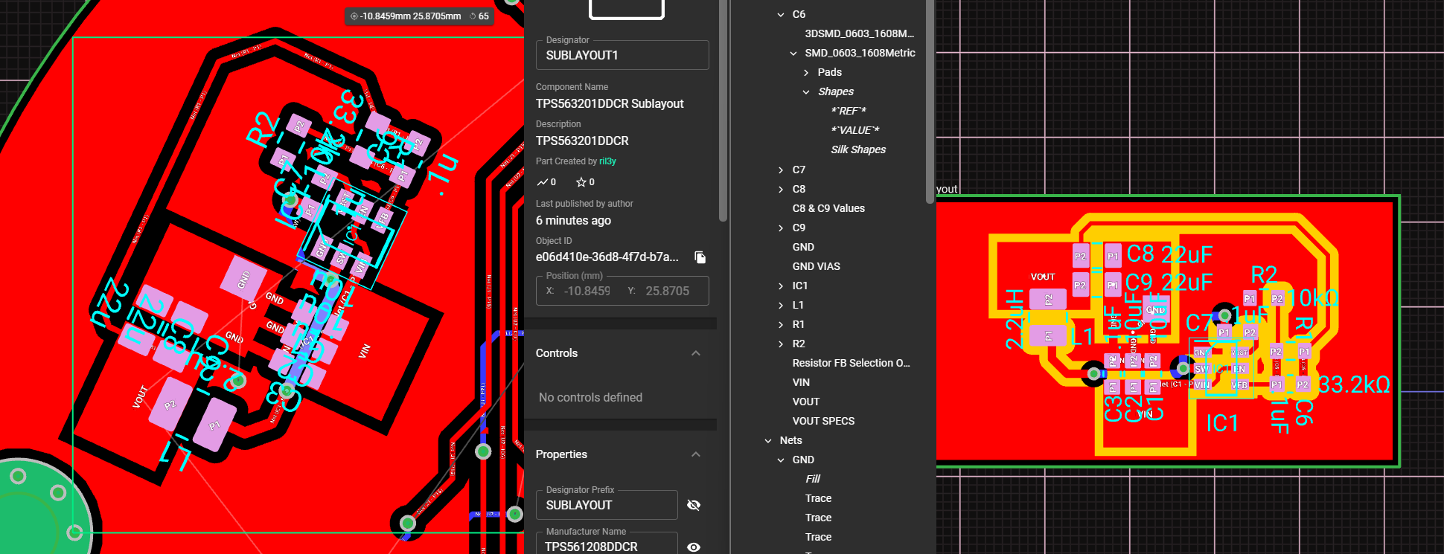Collapse the C6 tree node

[x=781, y=14]
